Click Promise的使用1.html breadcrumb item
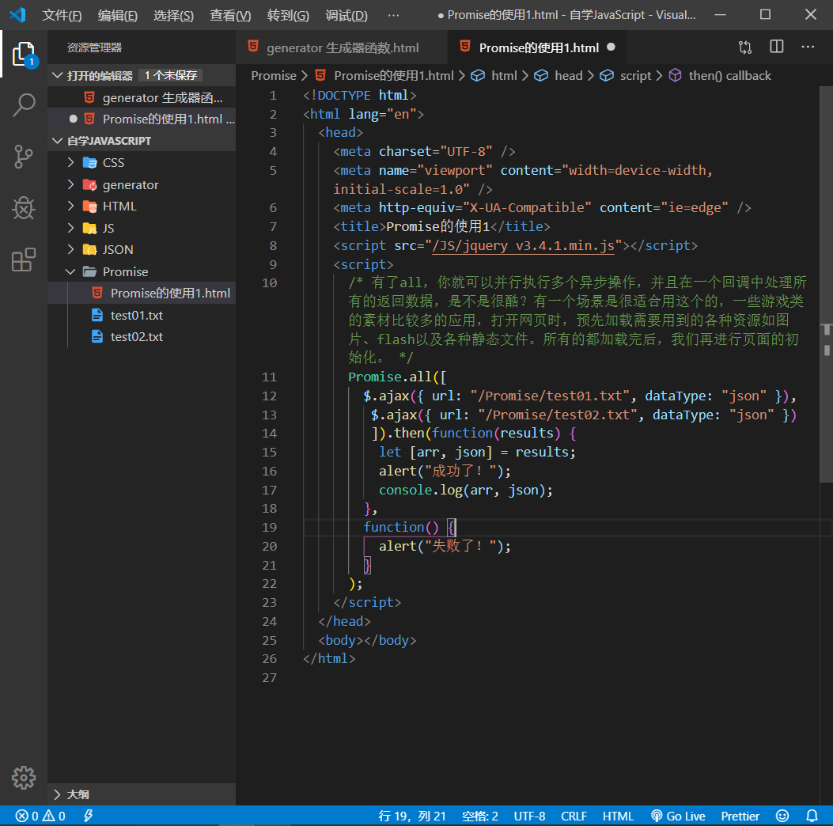The height and width of the screenshot is (826, 833). tap(384, 75)
